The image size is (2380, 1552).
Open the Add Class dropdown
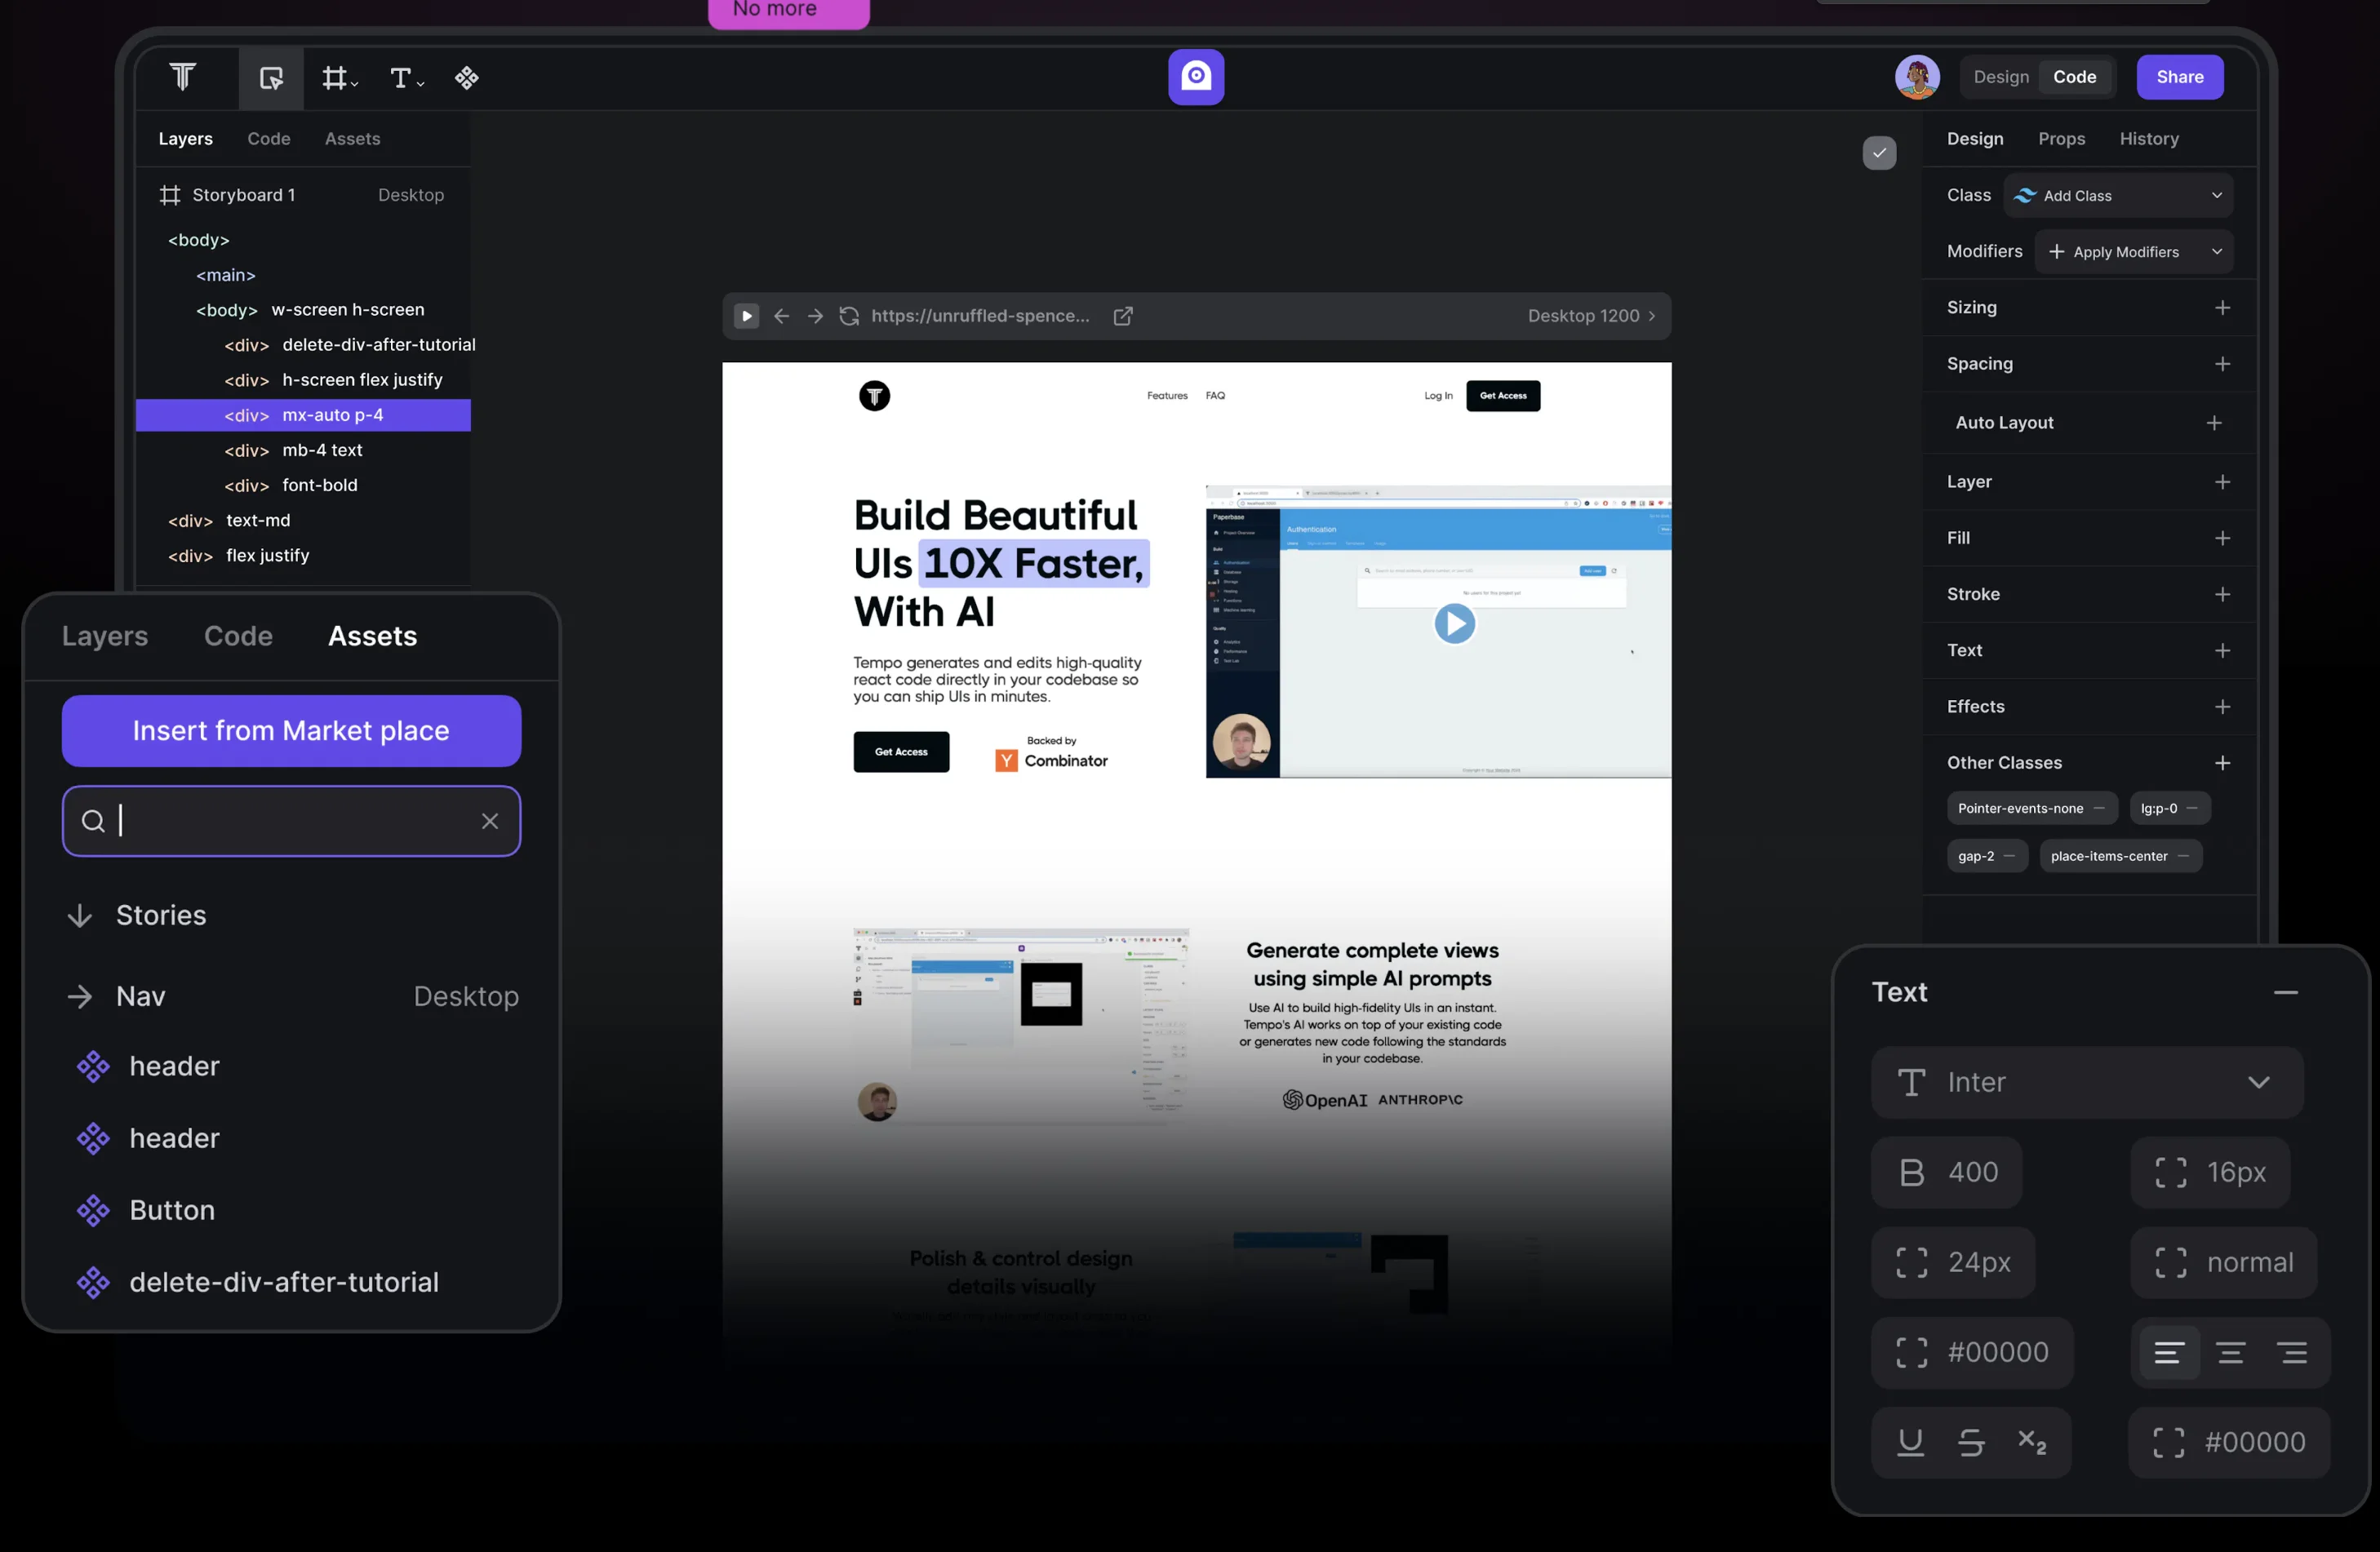click(x=2118, y=195)
